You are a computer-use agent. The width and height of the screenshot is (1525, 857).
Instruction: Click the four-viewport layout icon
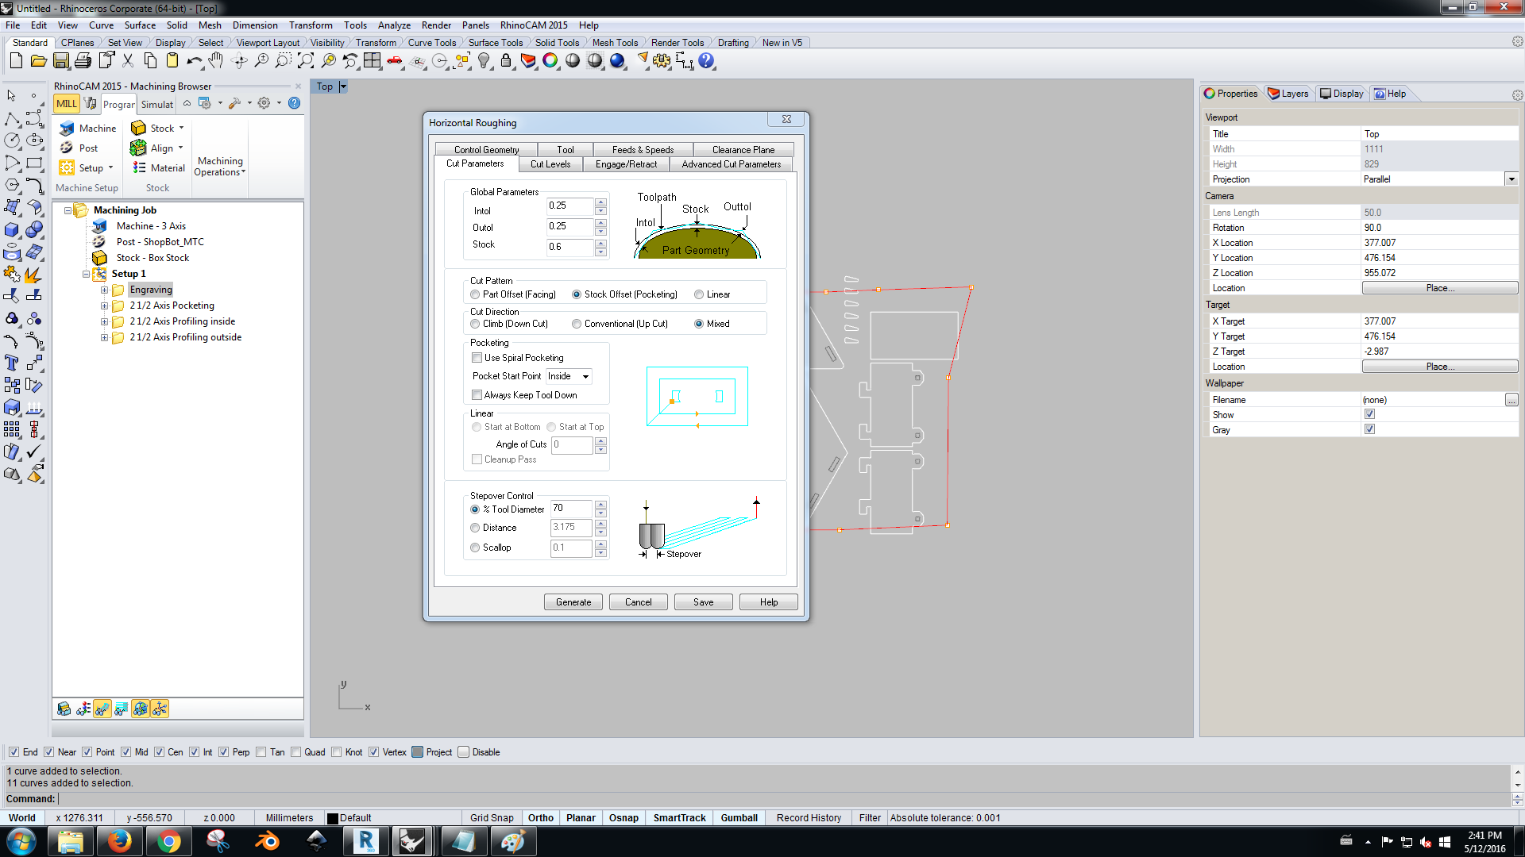[x=372, y=61]
